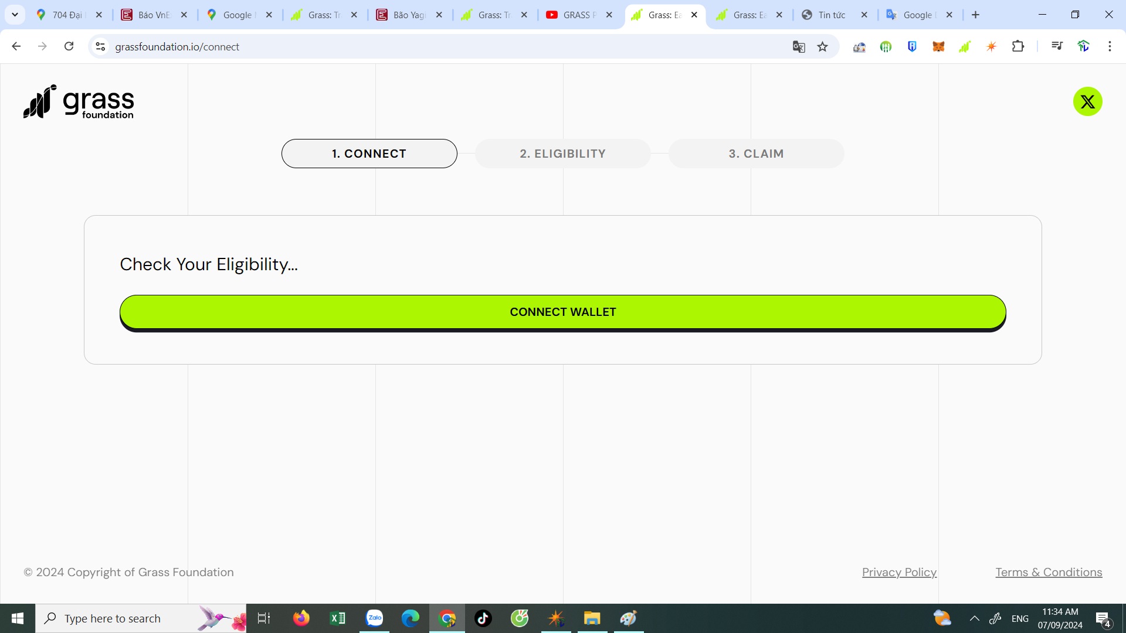1126x633 pixels.
Task: Reload the current page
Action: coord(69,46)
